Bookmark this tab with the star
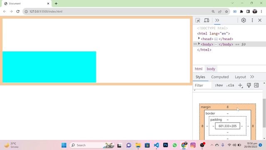Viewport: 266px width, 150px height. [227, 11]
